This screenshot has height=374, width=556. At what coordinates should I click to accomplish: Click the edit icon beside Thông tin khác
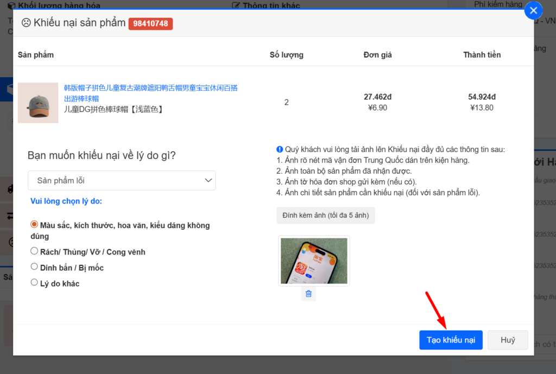236,5
